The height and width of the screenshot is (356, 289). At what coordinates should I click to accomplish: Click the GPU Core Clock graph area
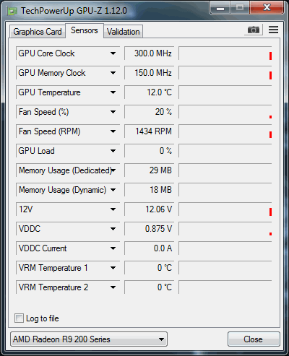click(225, 53)
